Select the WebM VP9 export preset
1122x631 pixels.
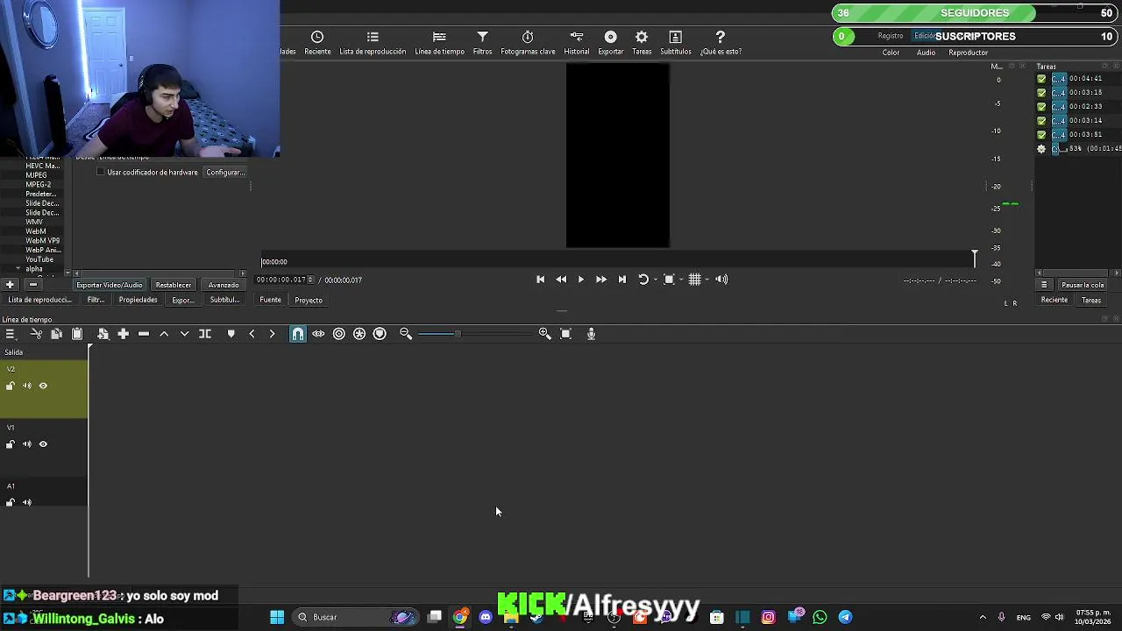[42, 240]
